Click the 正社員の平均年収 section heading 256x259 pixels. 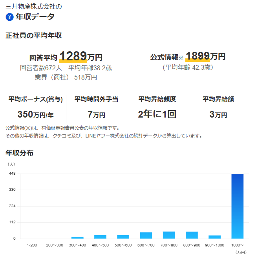[34, 35]
